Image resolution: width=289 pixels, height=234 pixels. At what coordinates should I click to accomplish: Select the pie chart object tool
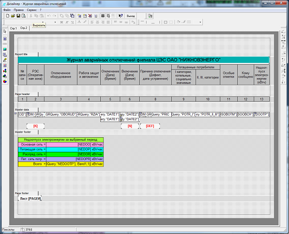(x=5, y=81)
